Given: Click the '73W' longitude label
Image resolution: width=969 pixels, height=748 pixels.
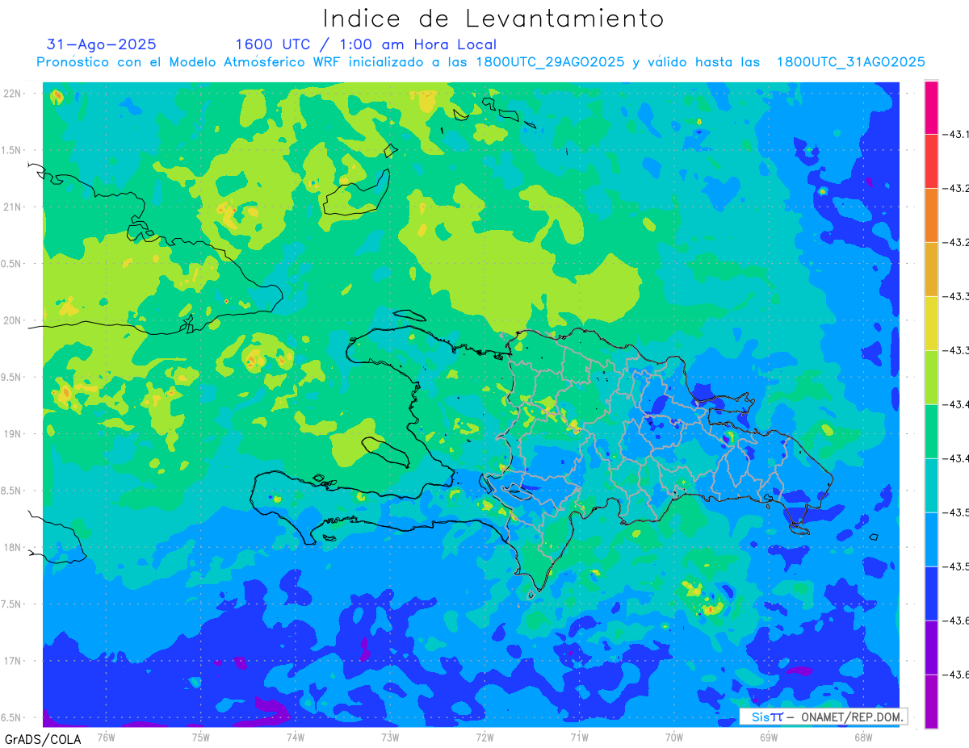Looking at the screenshot, I should (390, 737).
